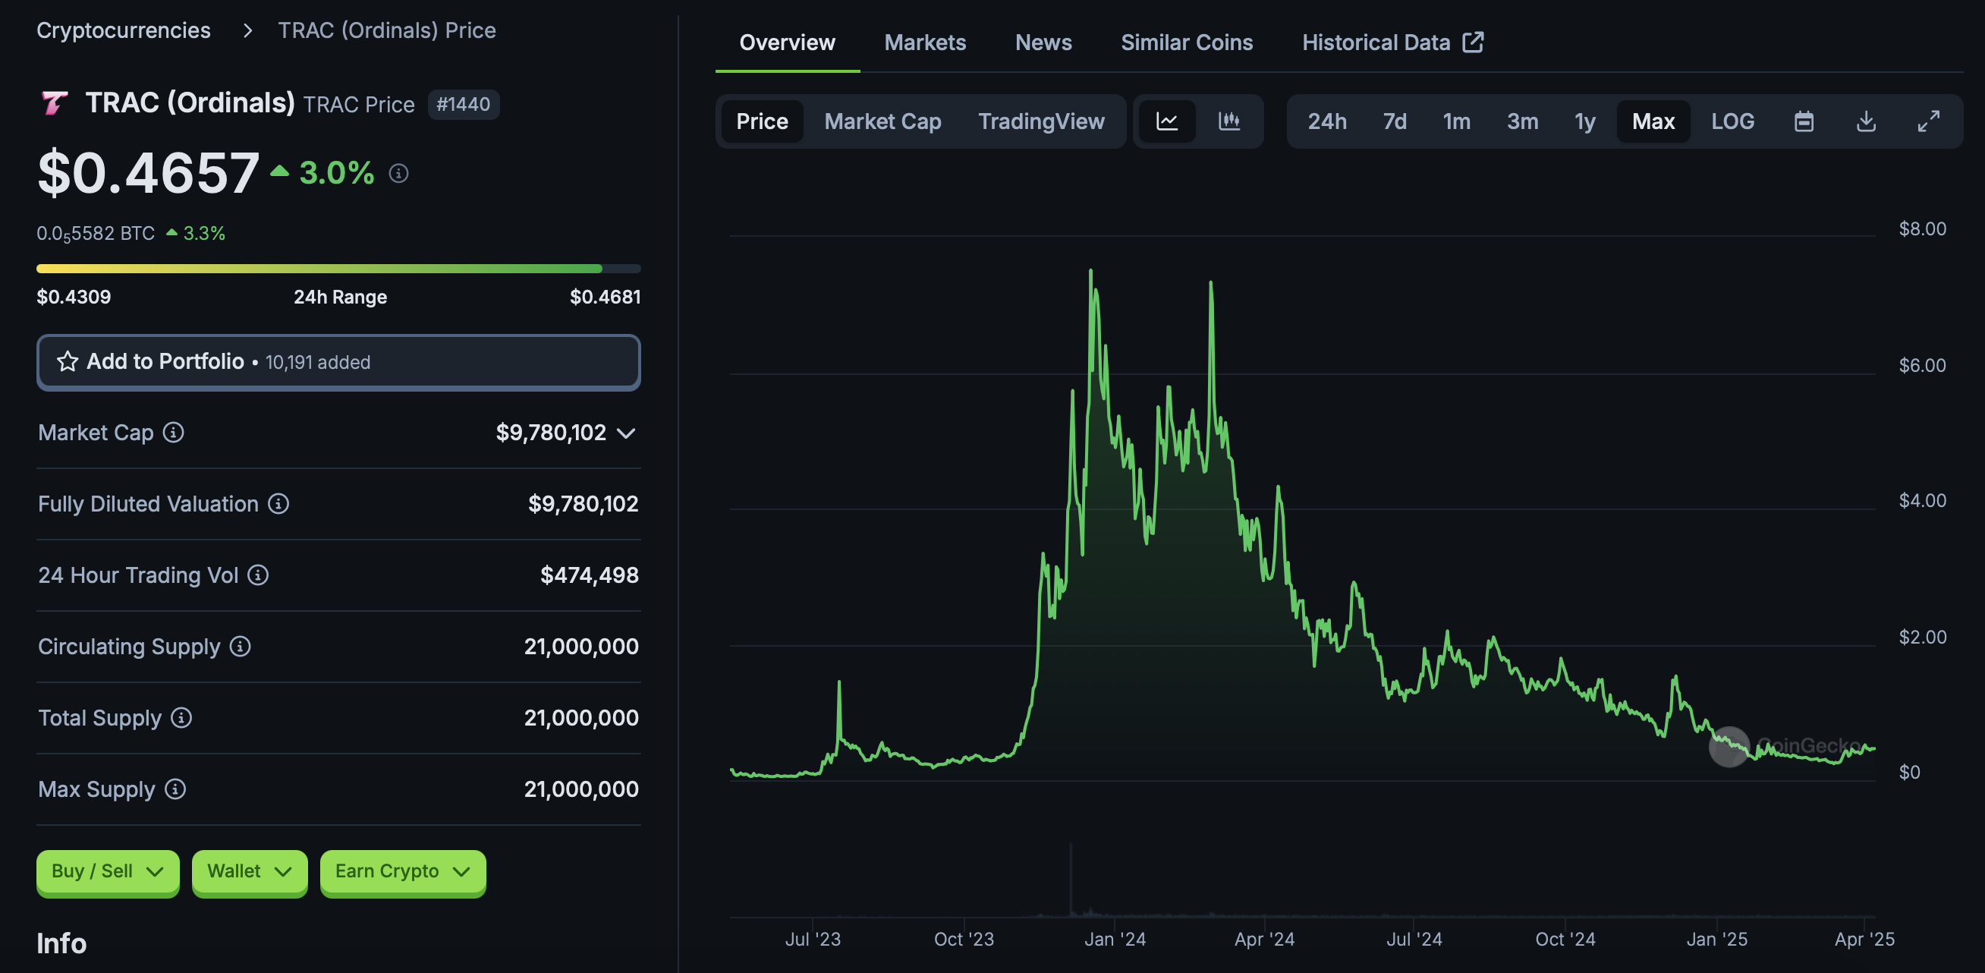Click the $0.4657 current price
Screen dimensions: 1985x973
(148, 172)
